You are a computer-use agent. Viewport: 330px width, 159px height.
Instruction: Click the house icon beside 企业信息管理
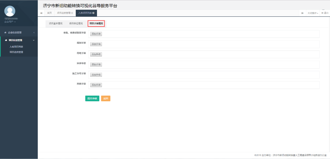click(x=5, y=32)
